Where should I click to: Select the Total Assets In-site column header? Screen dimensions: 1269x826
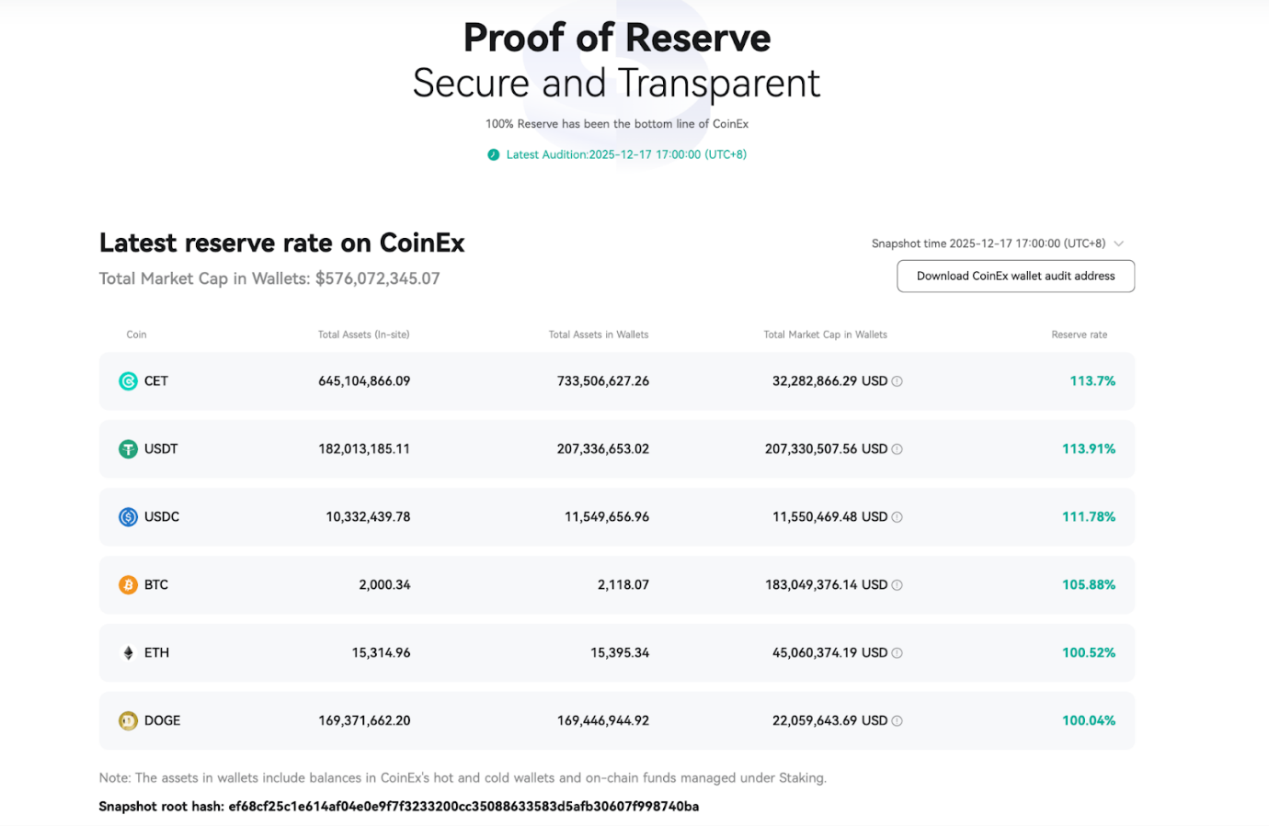(365, 334)
